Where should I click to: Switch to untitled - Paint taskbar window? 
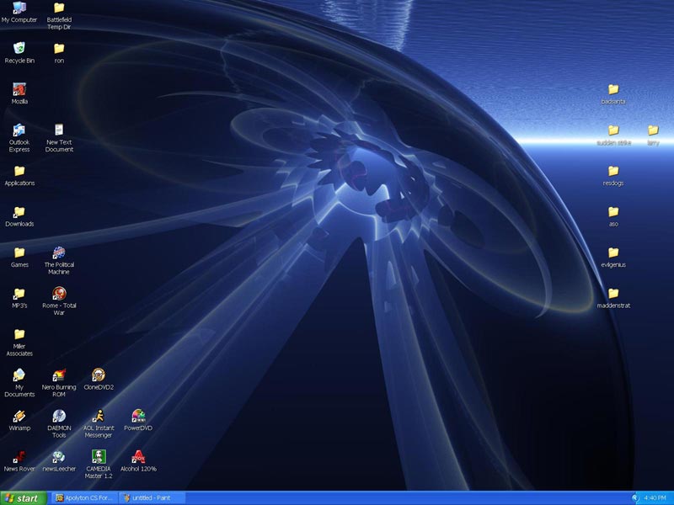(152, 497)
